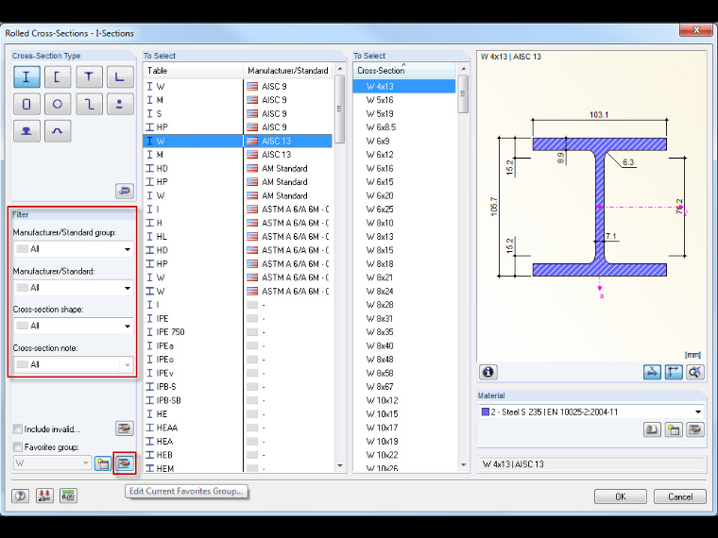Select the rectangular hollow section type

26,104
